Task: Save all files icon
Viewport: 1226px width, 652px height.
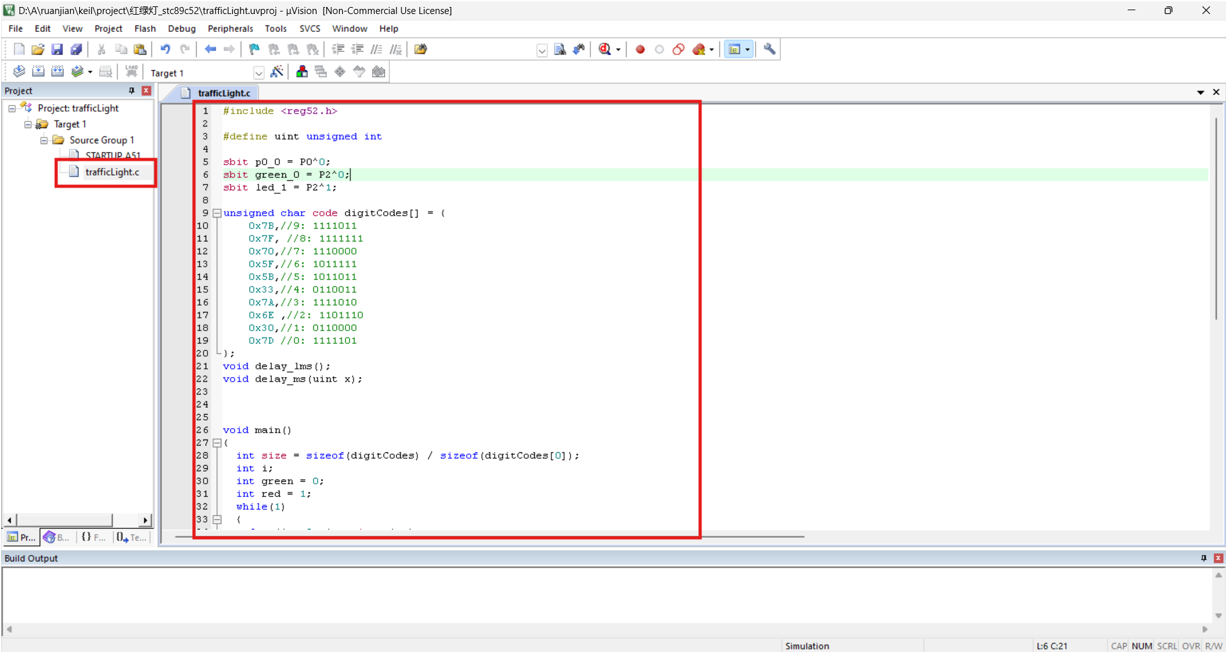Action: (x=76, y=49)
